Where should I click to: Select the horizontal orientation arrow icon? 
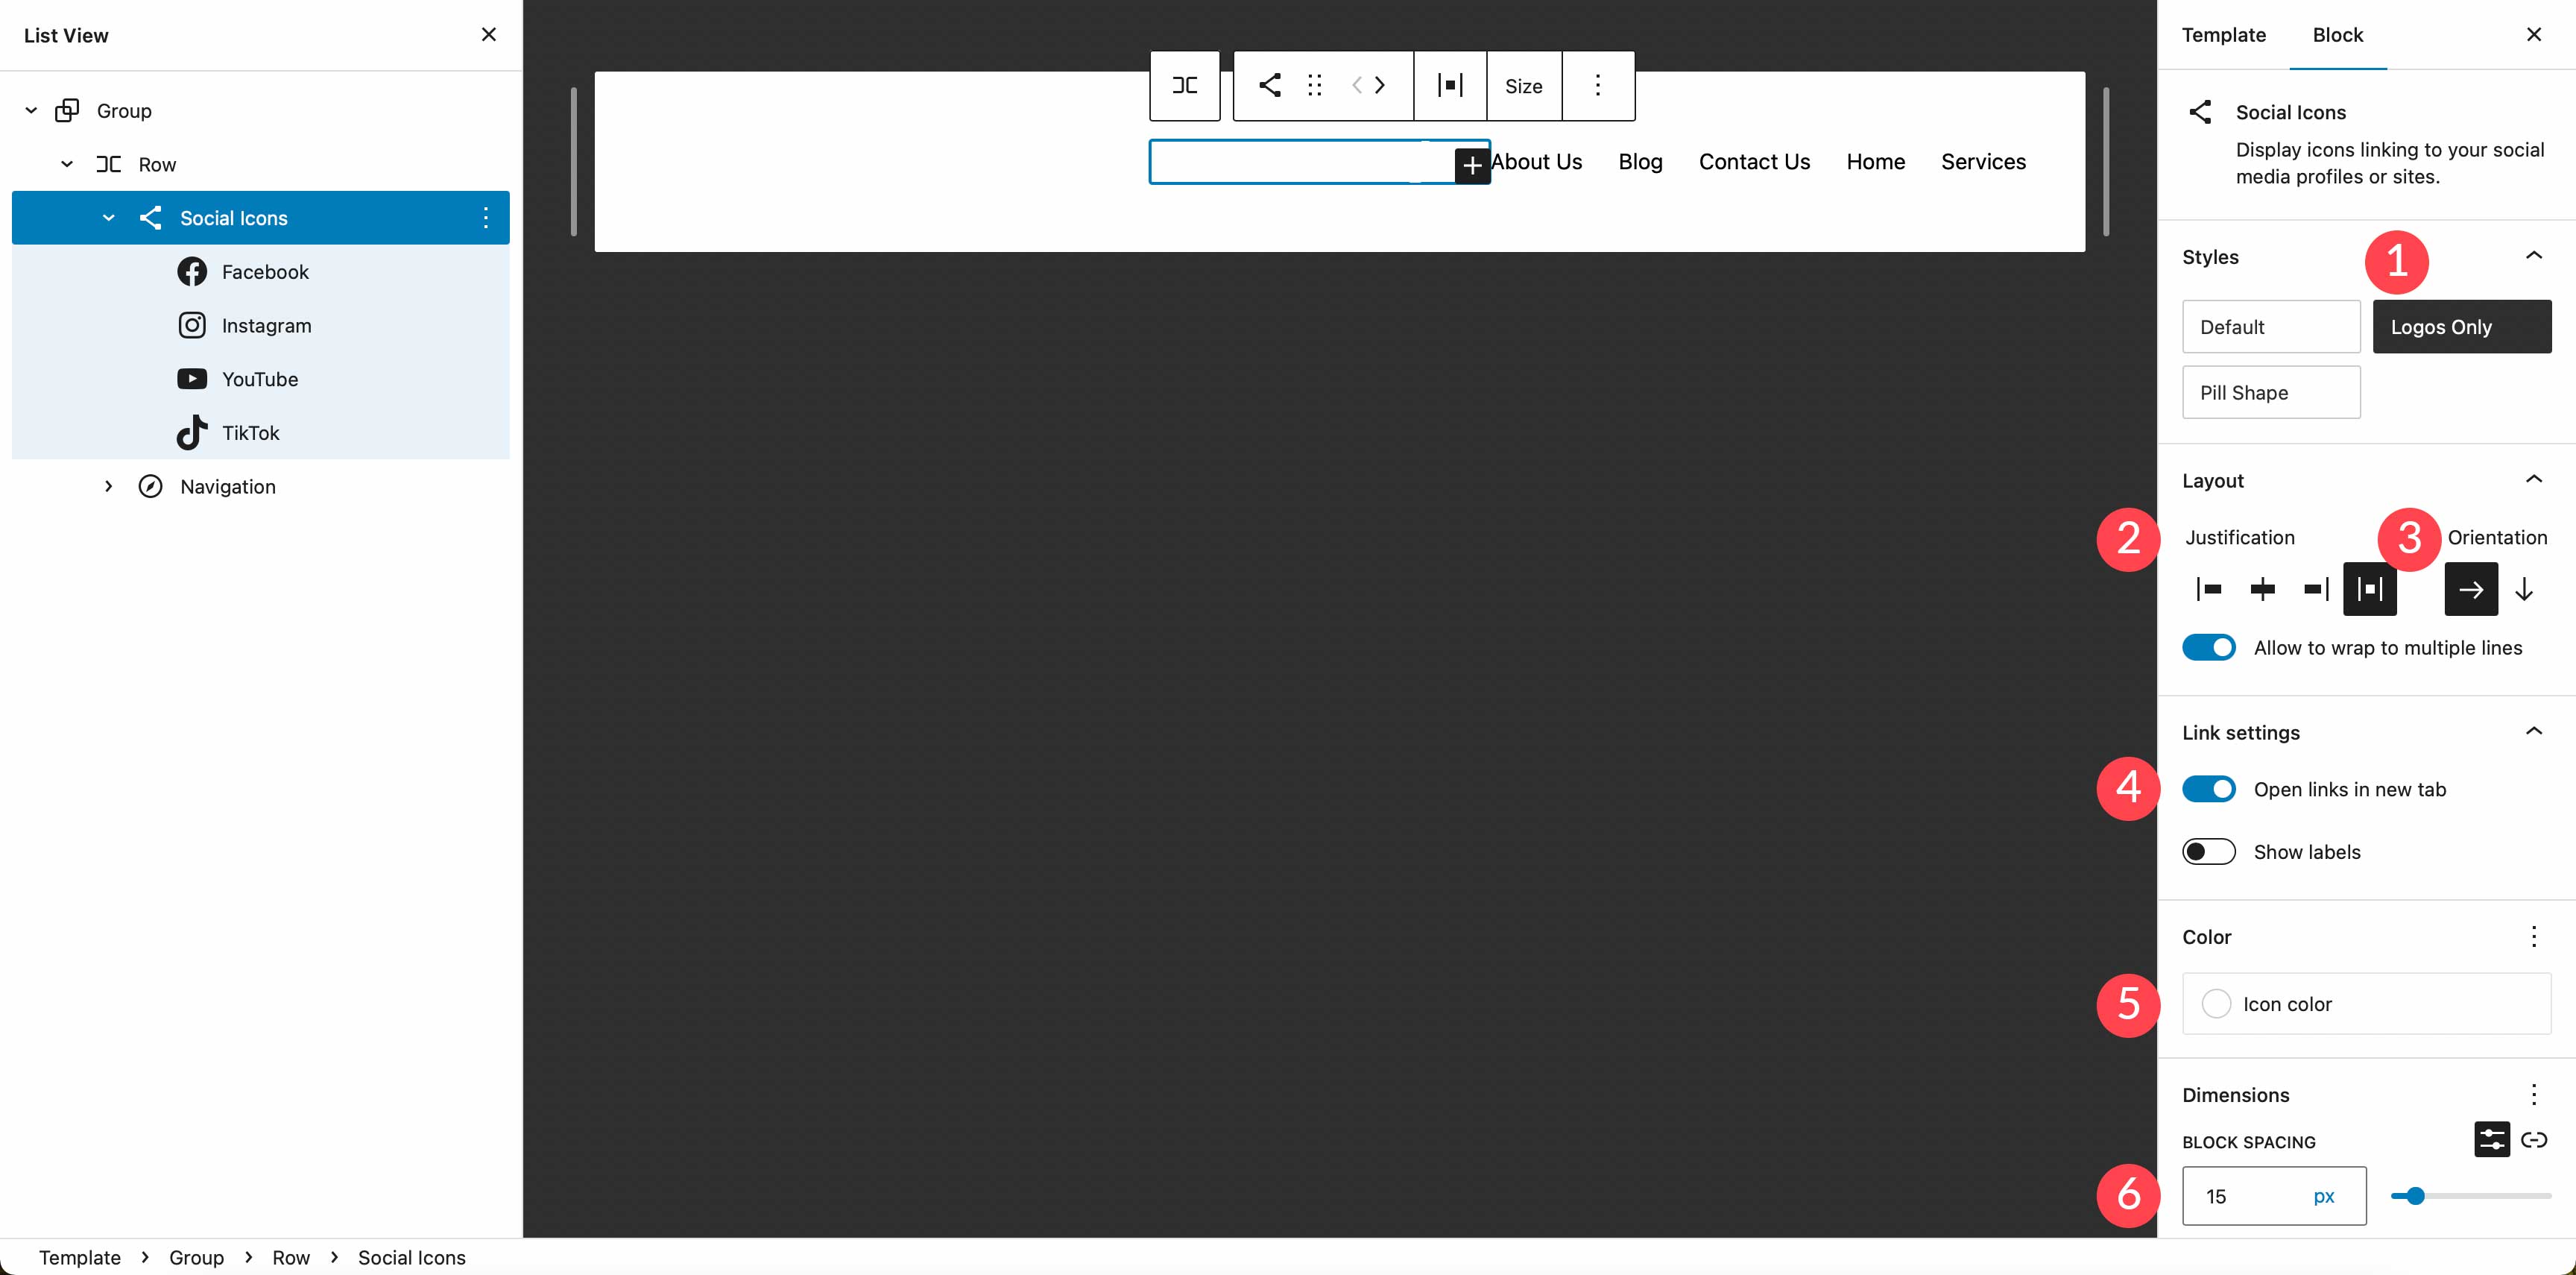tap(2471, 588)
